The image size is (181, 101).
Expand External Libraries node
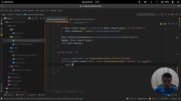(5, 88)
